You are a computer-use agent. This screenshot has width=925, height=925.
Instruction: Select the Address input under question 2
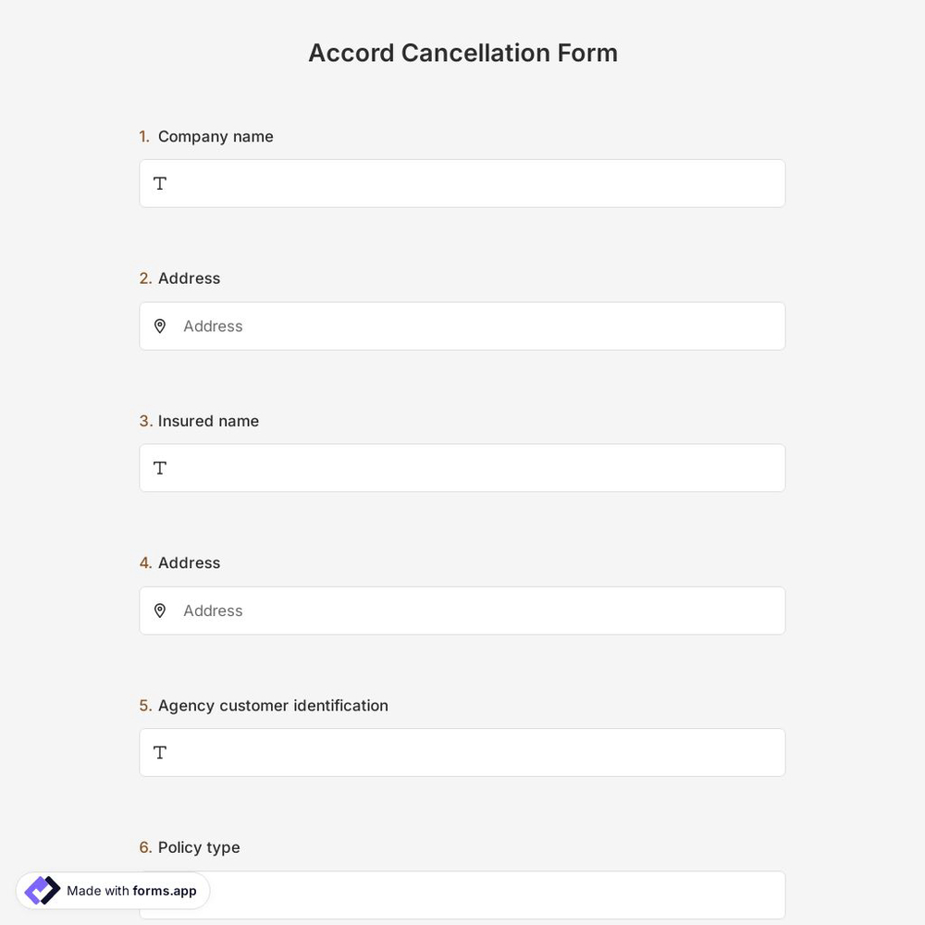point(462,326)
